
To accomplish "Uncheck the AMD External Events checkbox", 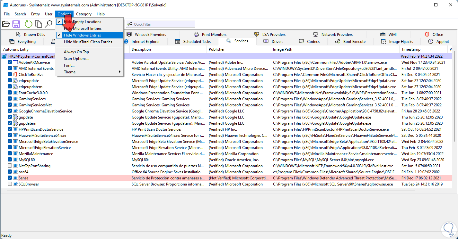I will click(10, 69).
